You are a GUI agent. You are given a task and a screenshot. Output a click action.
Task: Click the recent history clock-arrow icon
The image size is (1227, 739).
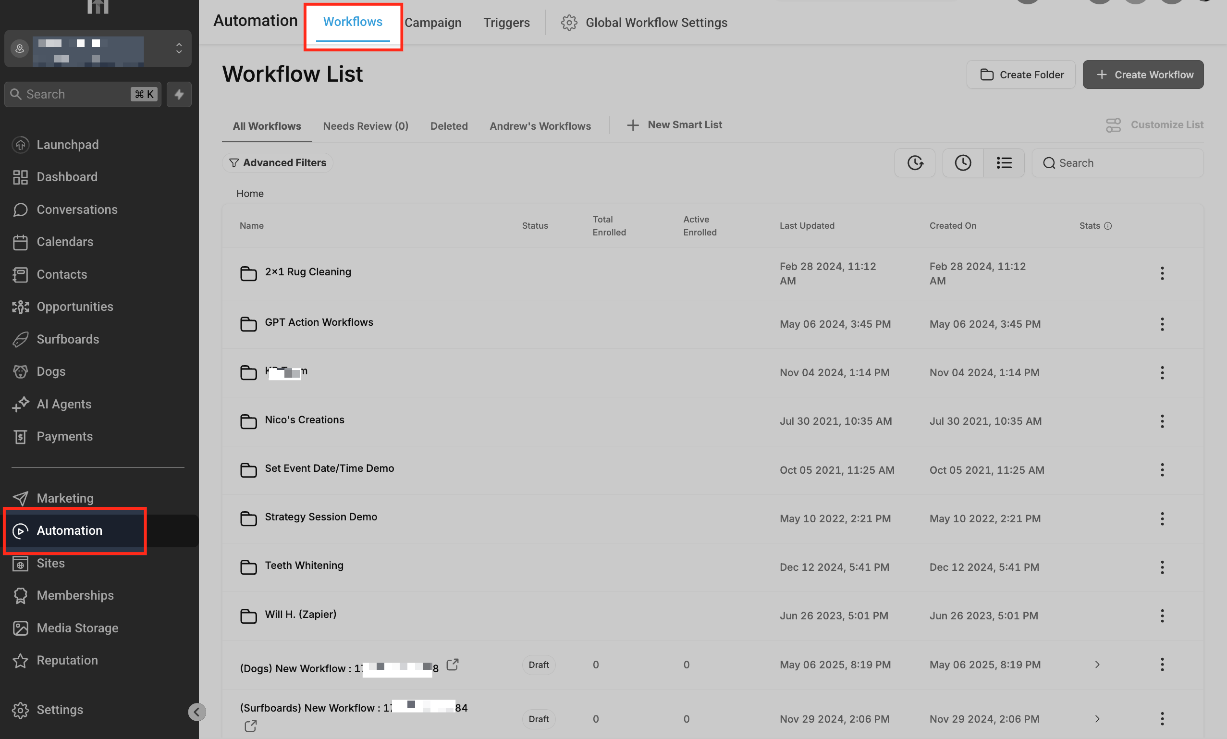(x=915, y=163)
